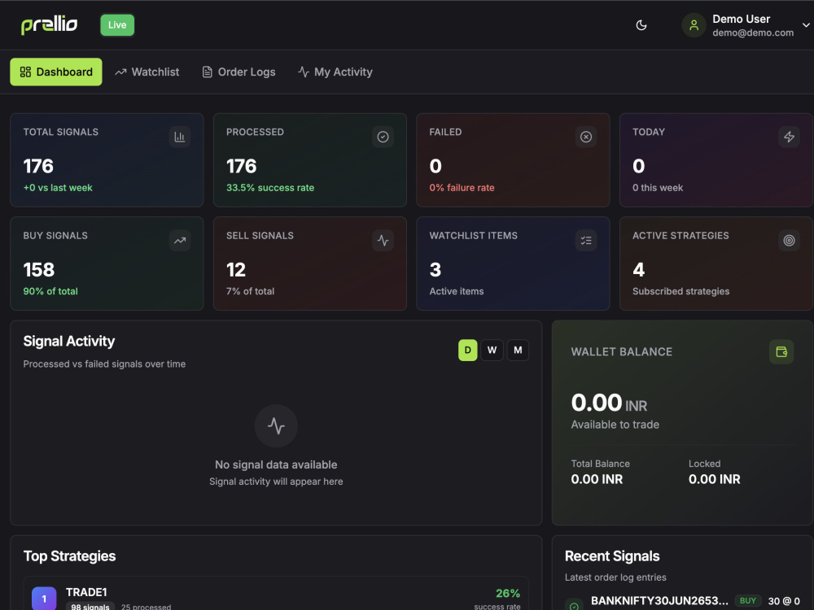The image size is (814, 610).
Task: Click the +0 vs last week text
Action: coord(58,188)
